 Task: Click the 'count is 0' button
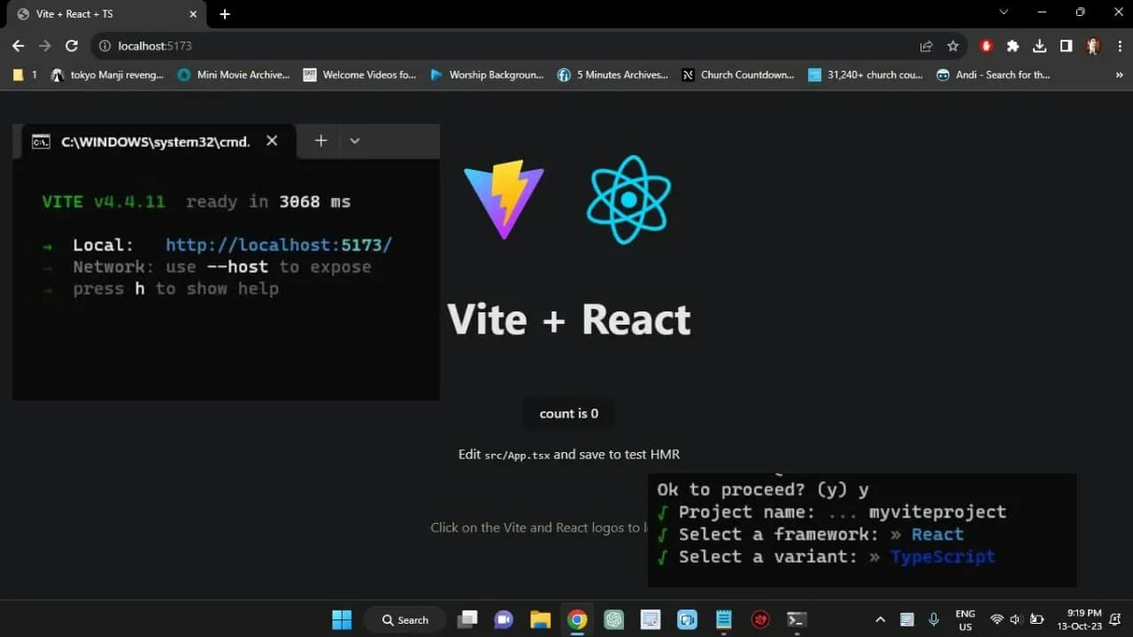(x=568, y=413)
